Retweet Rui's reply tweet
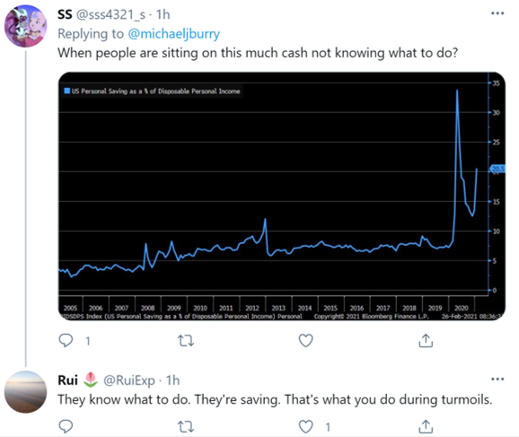Image resolution: width=519 pixels, height=437 pixels. (186, 427)
